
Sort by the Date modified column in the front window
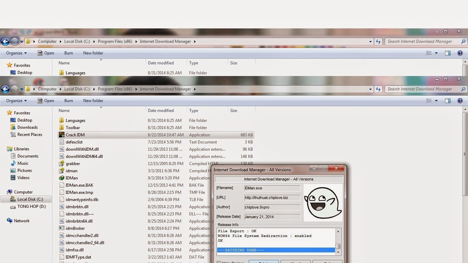coord(166,111)
